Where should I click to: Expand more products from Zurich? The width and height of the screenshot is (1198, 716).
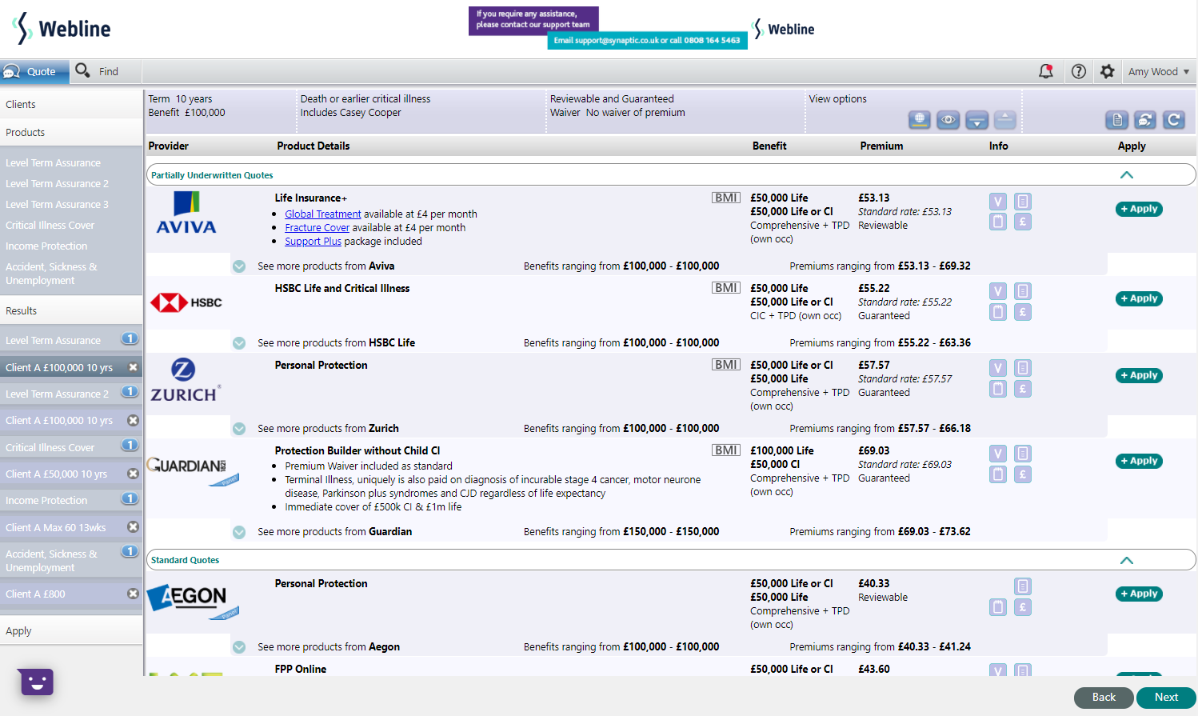click(239, 429)
